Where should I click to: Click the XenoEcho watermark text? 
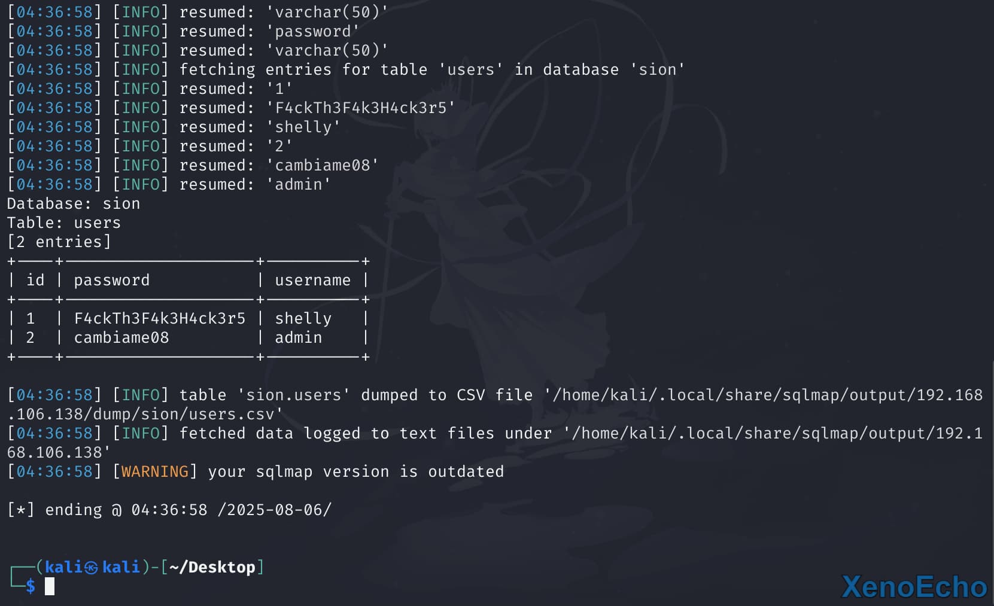914,587
